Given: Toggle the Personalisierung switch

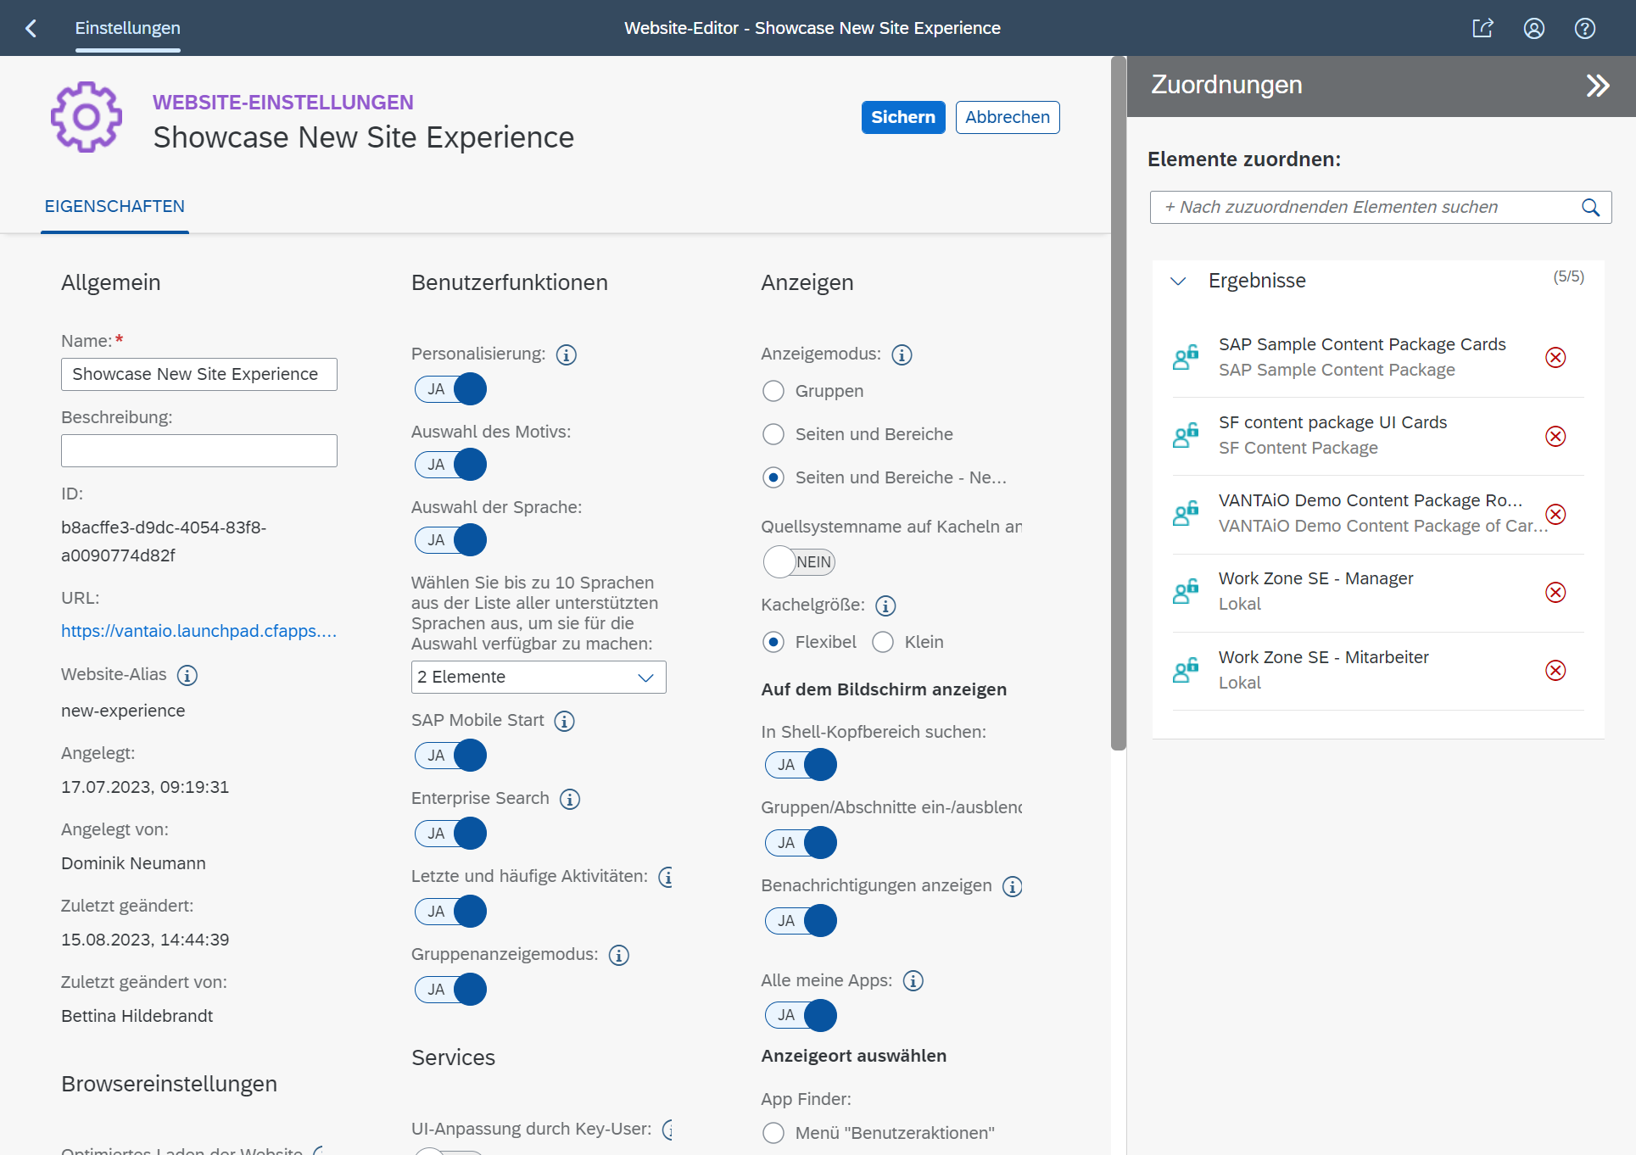Looking at the screenshot, I should click(x=450, y=389).
